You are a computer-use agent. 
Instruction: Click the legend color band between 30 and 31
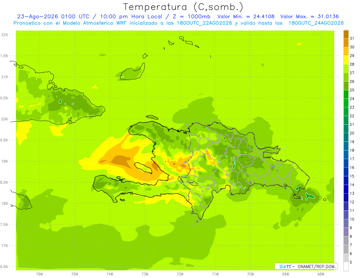(346, 43)
